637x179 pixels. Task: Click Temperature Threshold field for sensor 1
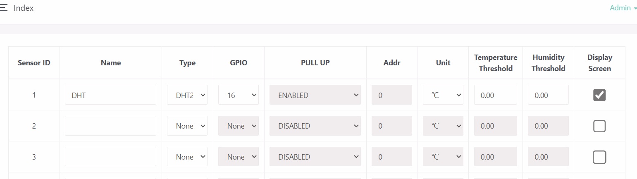pyautogui.click(x=496, y=95)
